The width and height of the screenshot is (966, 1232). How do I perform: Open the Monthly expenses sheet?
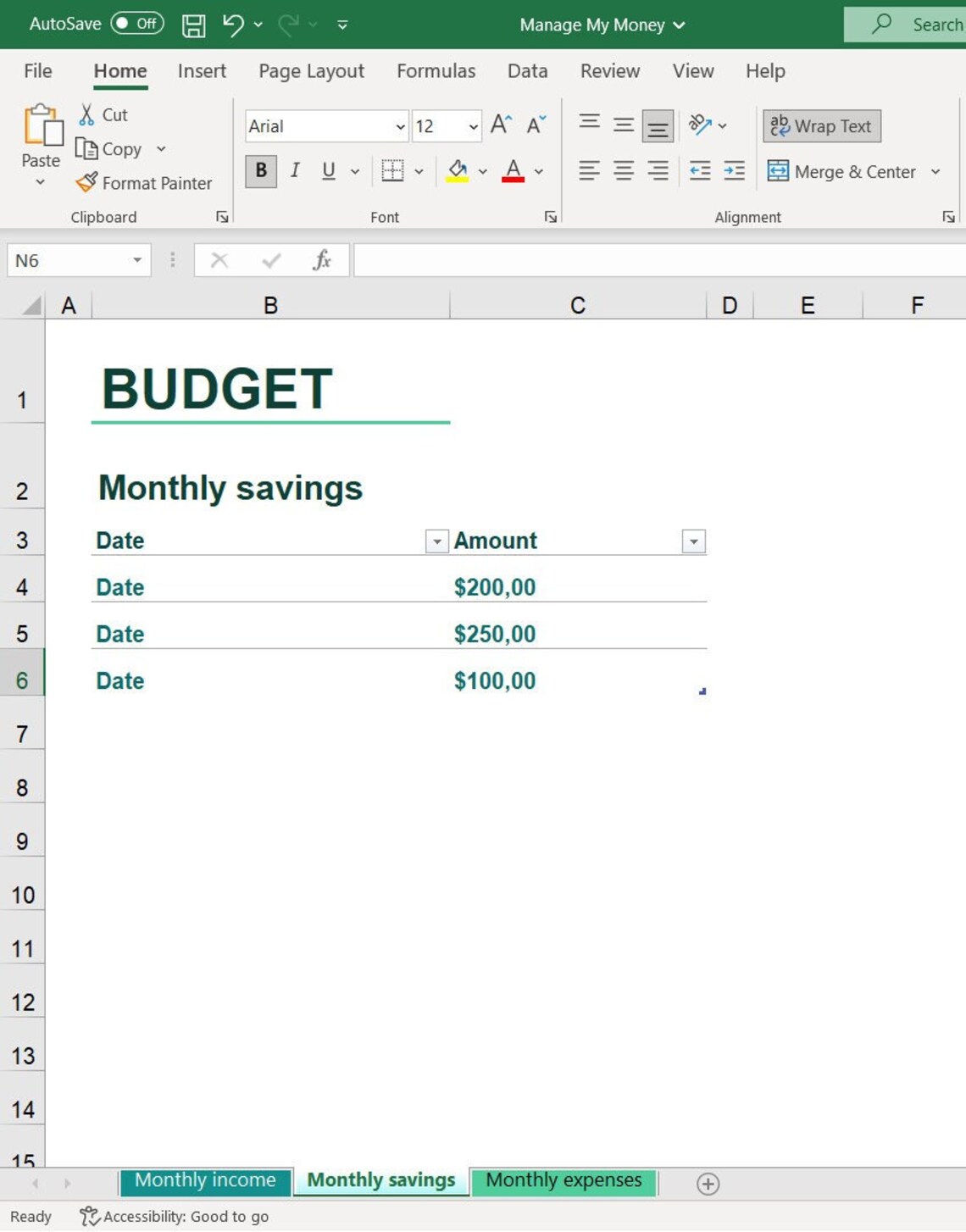(x=563, y=1179)
